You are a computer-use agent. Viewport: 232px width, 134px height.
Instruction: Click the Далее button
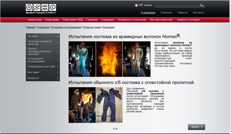pos(197,127)
